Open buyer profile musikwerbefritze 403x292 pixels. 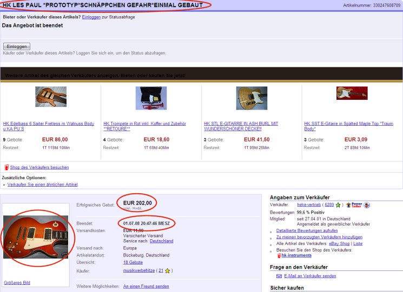pos(139,270)
